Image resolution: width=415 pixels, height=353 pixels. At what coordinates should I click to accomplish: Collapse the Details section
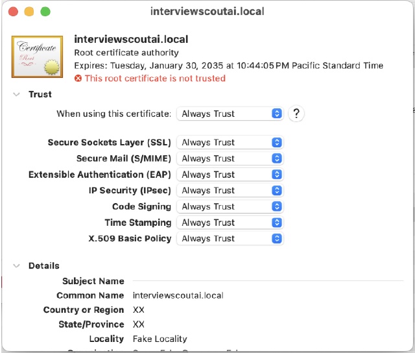coord(16,266)
